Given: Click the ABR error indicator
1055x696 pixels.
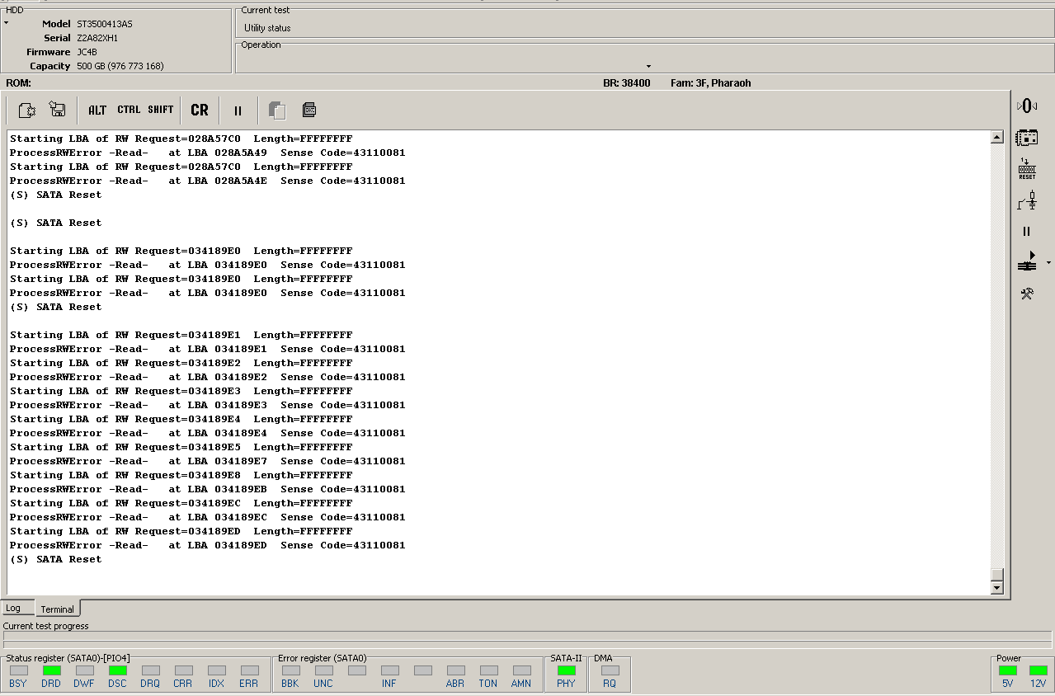Looking at the screenshot, I should tap(455, 671).
